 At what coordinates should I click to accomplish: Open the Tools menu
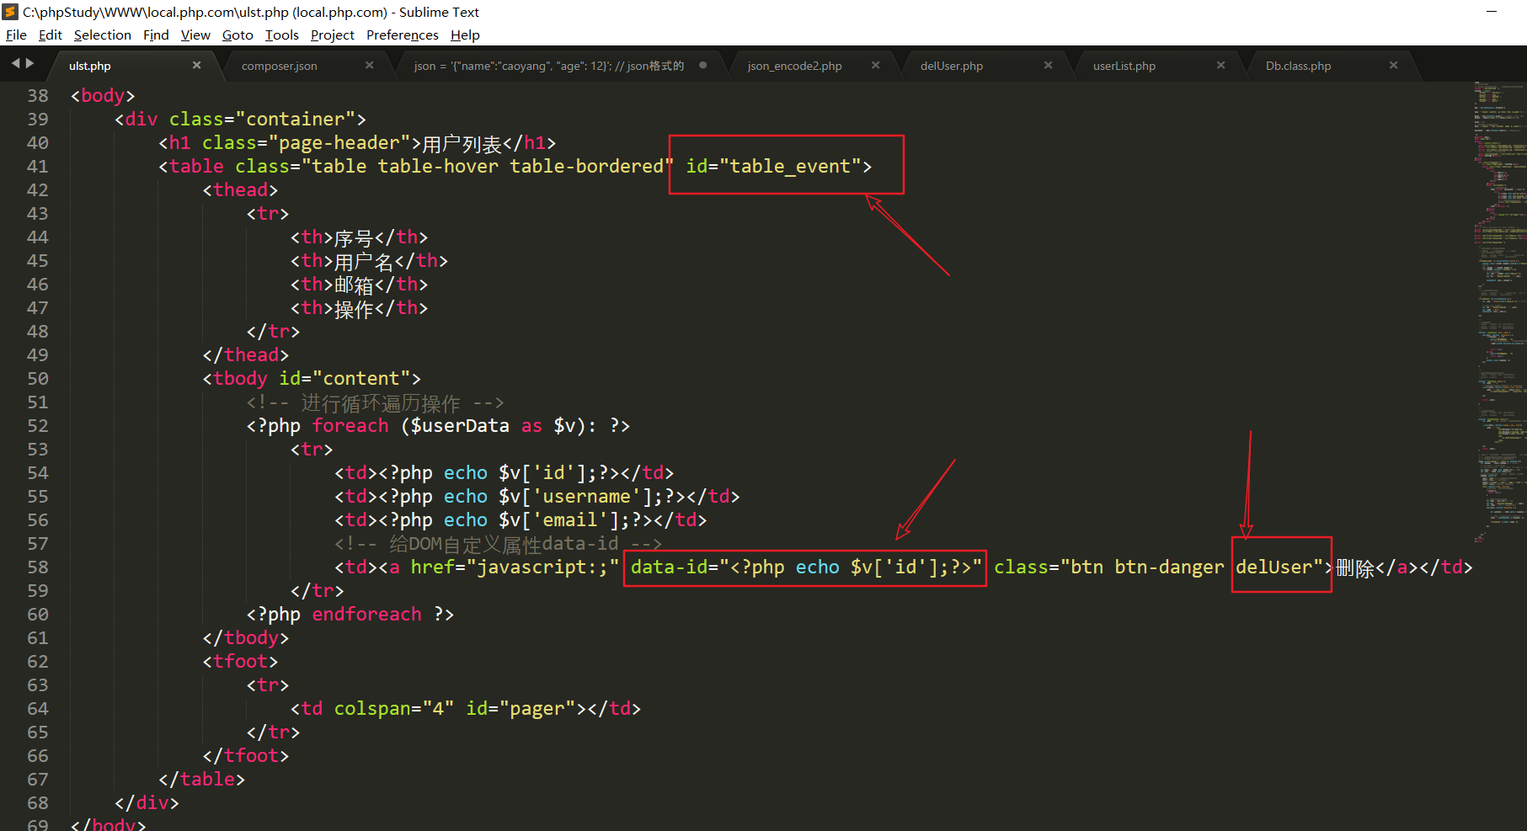click(x=281, y=35)
